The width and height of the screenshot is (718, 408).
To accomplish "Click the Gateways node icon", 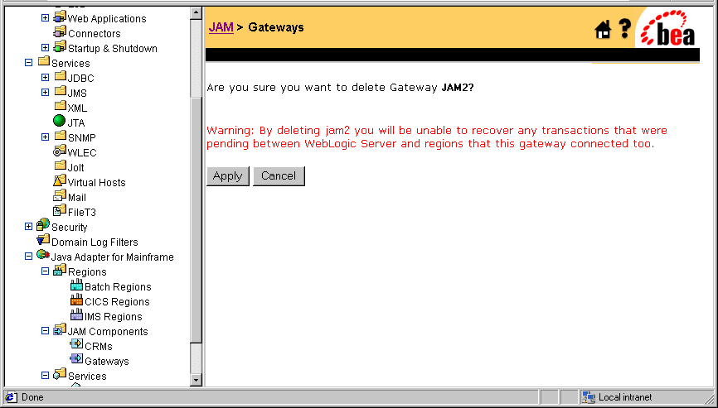I will [76, 359].
